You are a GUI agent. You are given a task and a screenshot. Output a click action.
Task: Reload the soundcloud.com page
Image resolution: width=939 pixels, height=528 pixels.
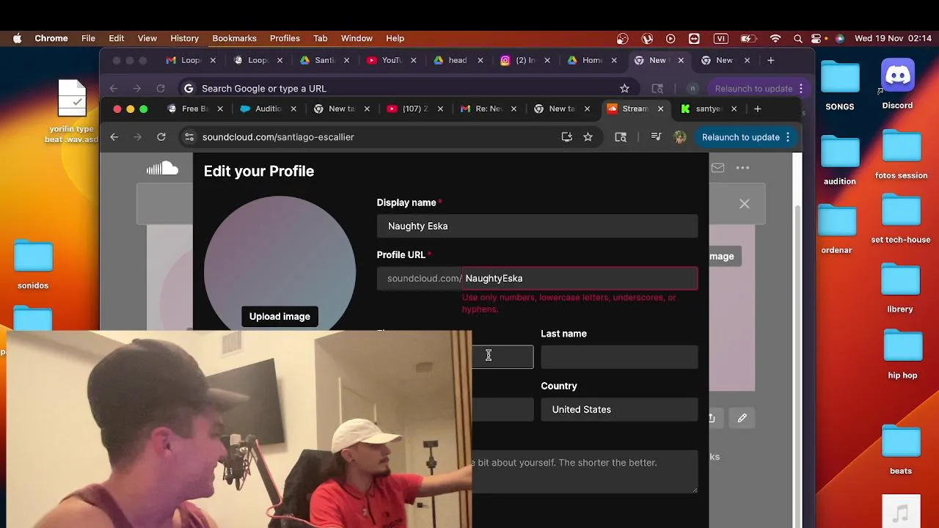(161, 136)
